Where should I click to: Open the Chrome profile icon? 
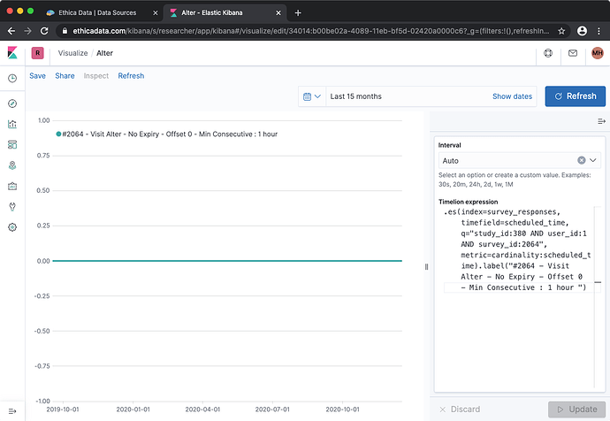tap(582, 31)
